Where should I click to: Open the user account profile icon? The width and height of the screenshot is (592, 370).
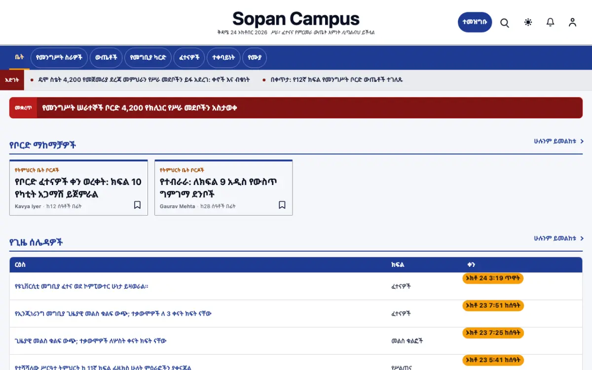[x=572, y=22]
